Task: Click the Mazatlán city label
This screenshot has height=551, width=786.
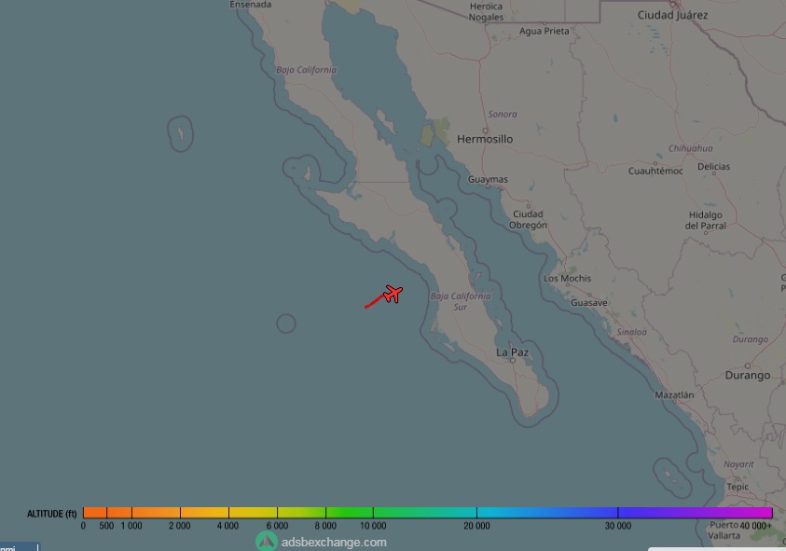Action: point(674,394)
